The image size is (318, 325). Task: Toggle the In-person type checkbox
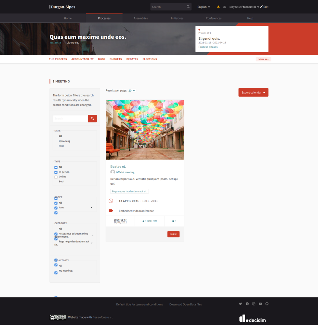coord(56,172)
